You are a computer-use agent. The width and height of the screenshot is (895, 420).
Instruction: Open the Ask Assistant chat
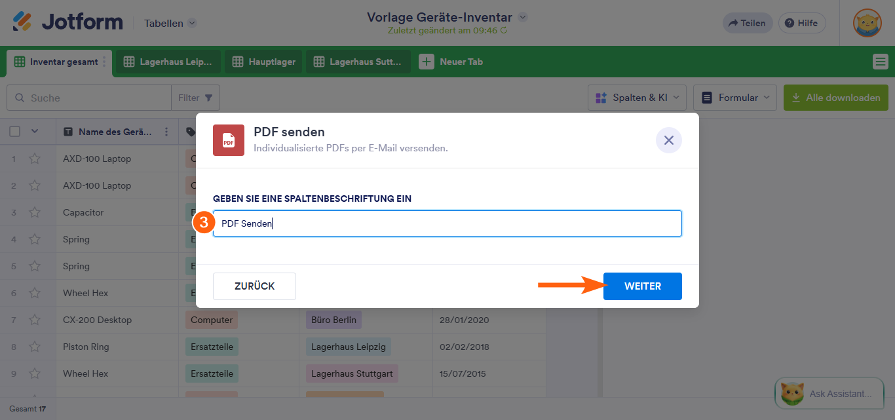pos(829,393)
